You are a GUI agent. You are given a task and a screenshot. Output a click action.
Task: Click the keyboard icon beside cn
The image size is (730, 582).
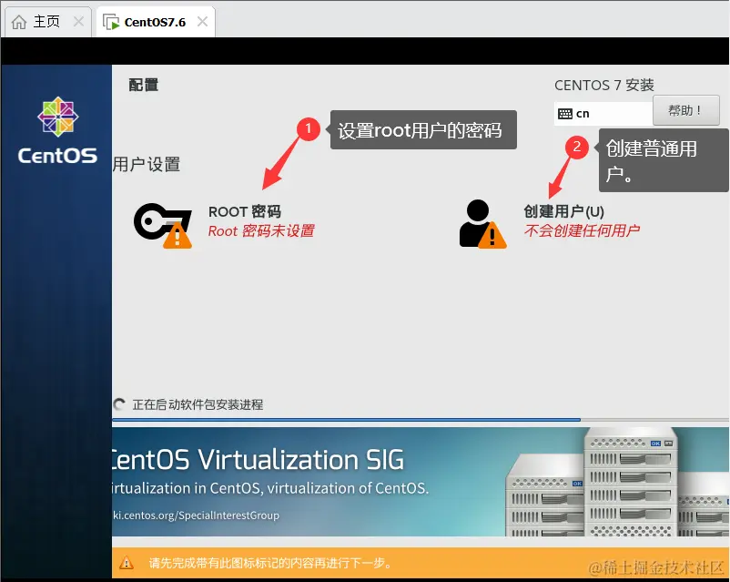(x=564, y=114)
